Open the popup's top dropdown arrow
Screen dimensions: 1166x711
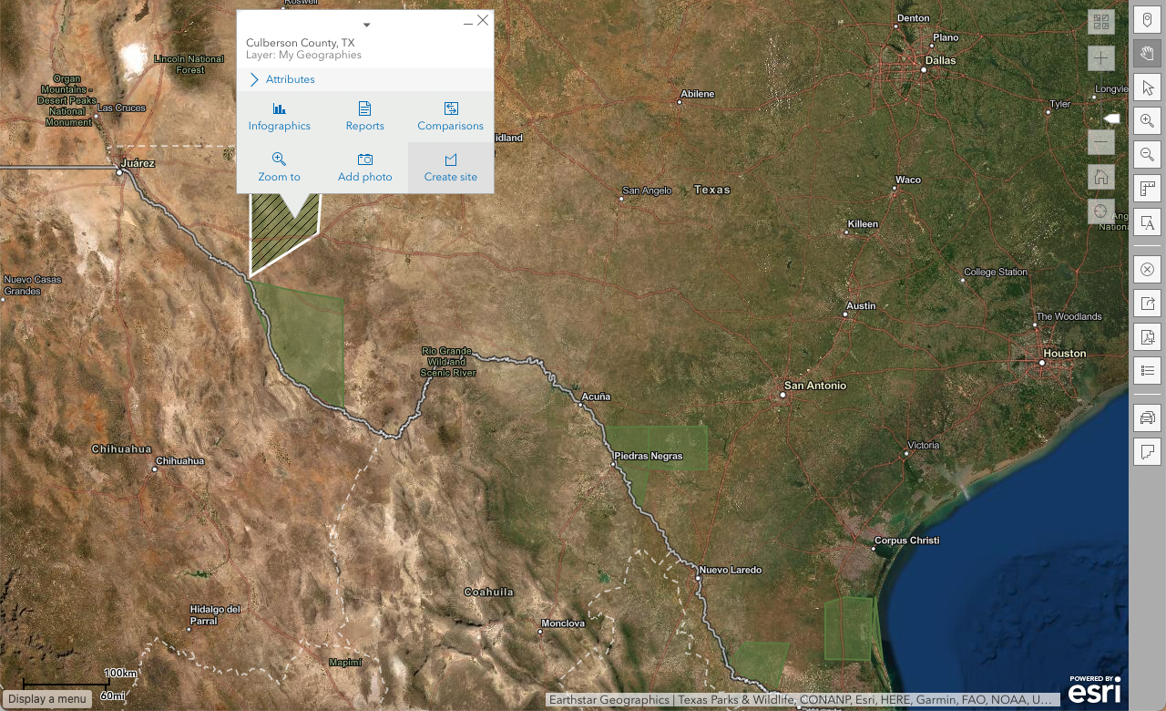coord(366,25)
